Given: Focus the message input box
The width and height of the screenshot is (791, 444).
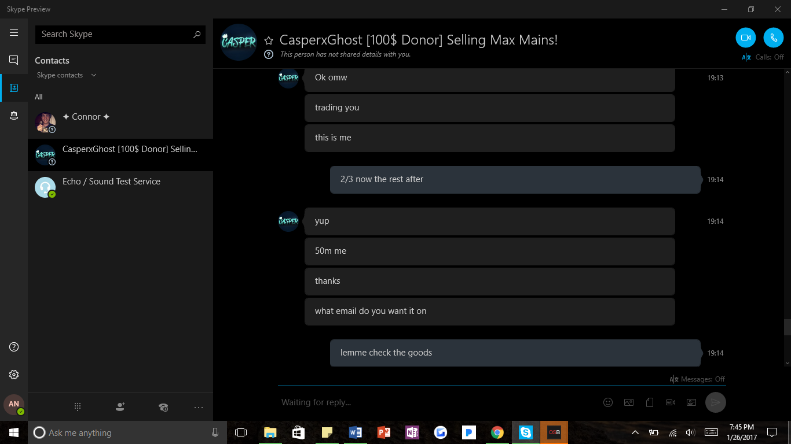Looking at the screenshot, I should pyautogui.click(x=437, y=402).
